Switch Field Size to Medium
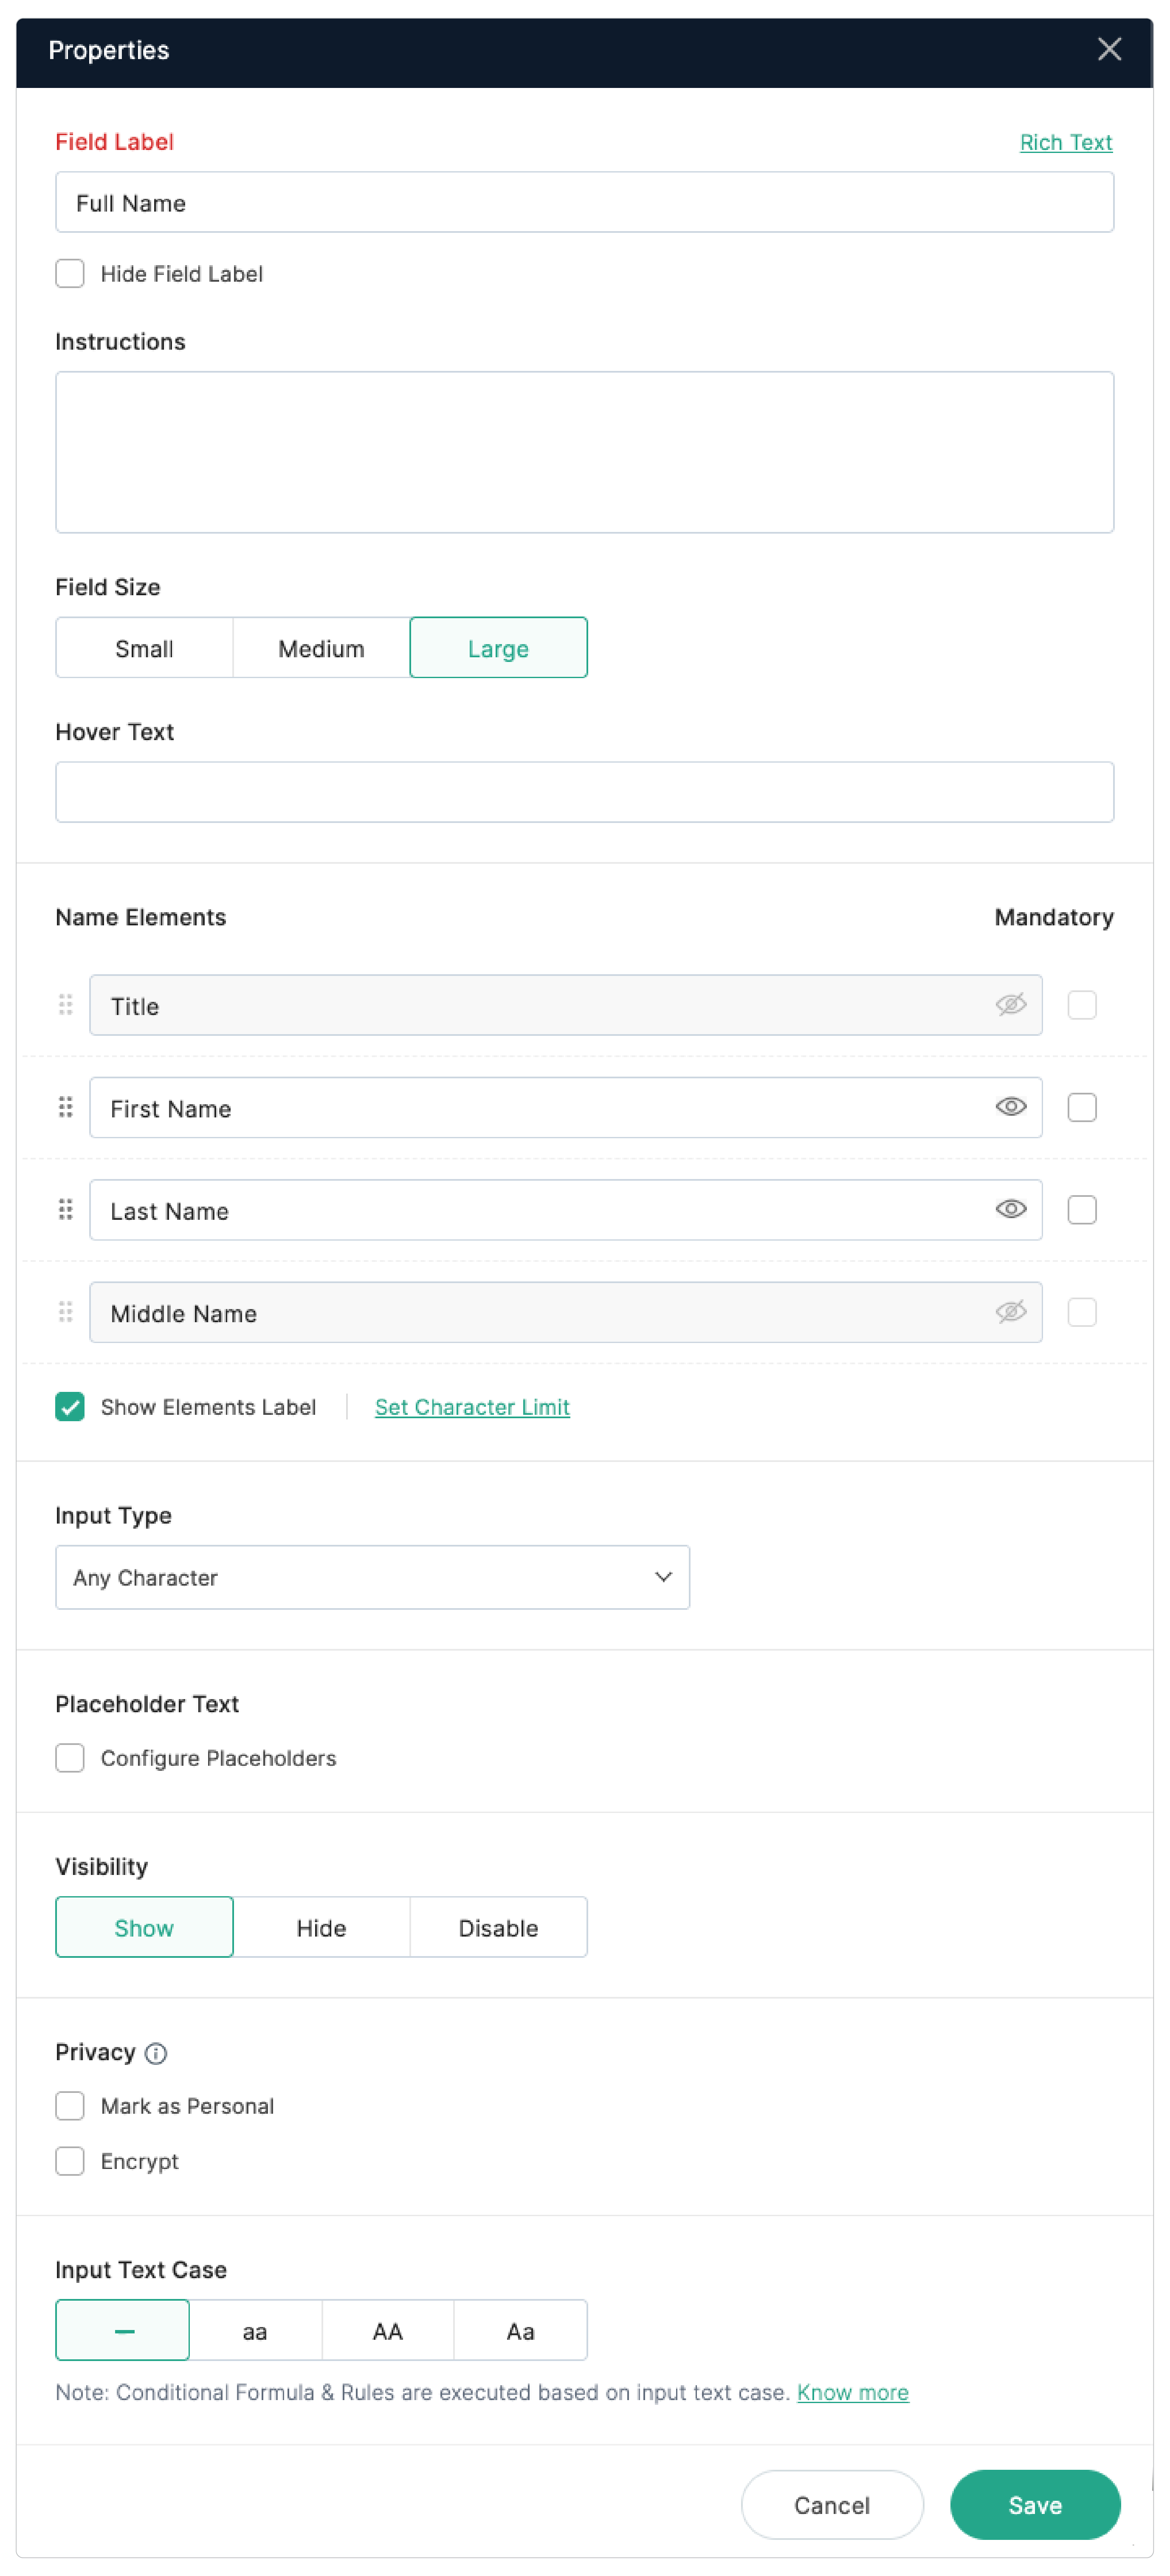The height and width of the screenshot is (2576, 1170). [320, 648]
